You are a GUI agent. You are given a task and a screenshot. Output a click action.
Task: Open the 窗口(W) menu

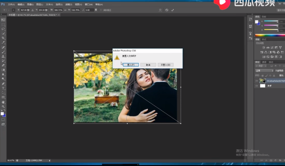point(89,4)
